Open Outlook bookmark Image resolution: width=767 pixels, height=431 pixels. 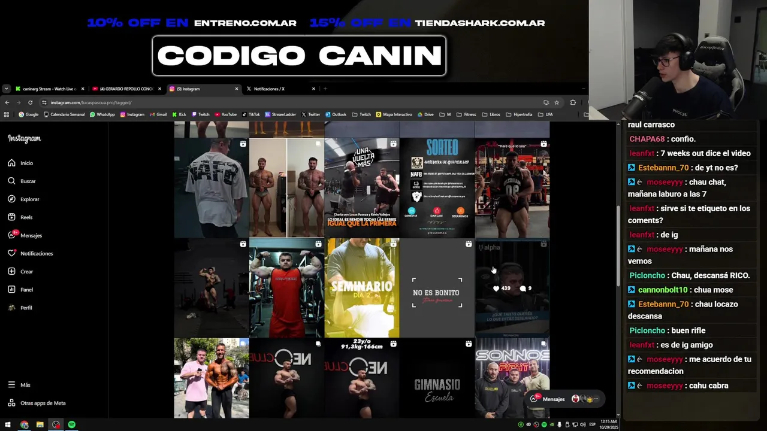[x=336, y=114]
